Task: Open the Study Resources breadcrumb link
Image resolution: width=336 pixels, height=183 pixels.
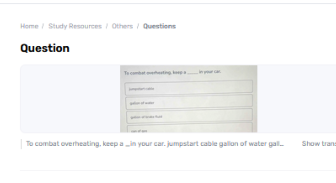Action: click(x=75, y=26)
